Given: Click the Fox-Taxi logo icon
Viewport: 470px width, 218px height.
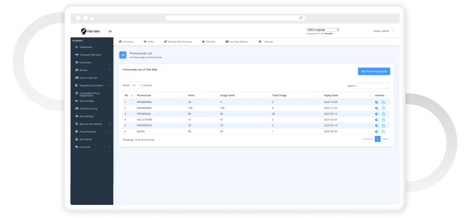Looking at the screenshot, I should pos(83,31).
